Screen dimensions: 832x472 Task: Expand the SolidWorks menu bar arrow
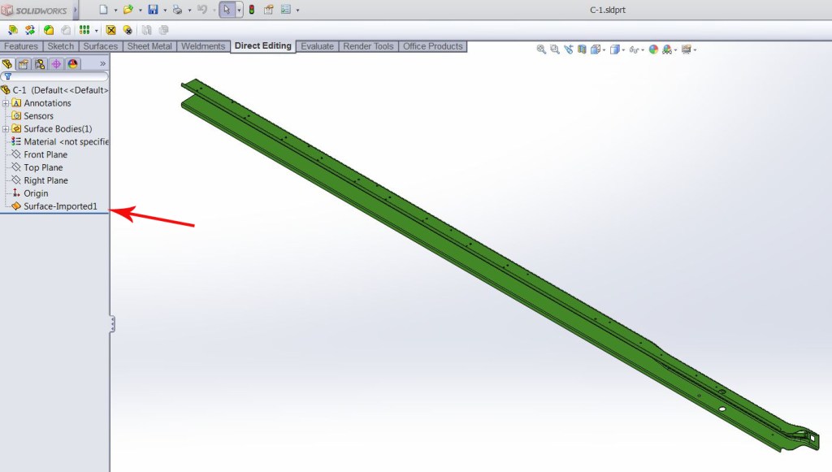tap(77, 10)
